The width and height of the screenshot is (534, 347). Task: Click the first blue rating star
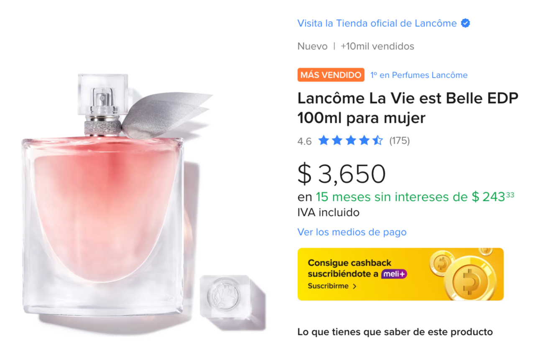[323, 140]
